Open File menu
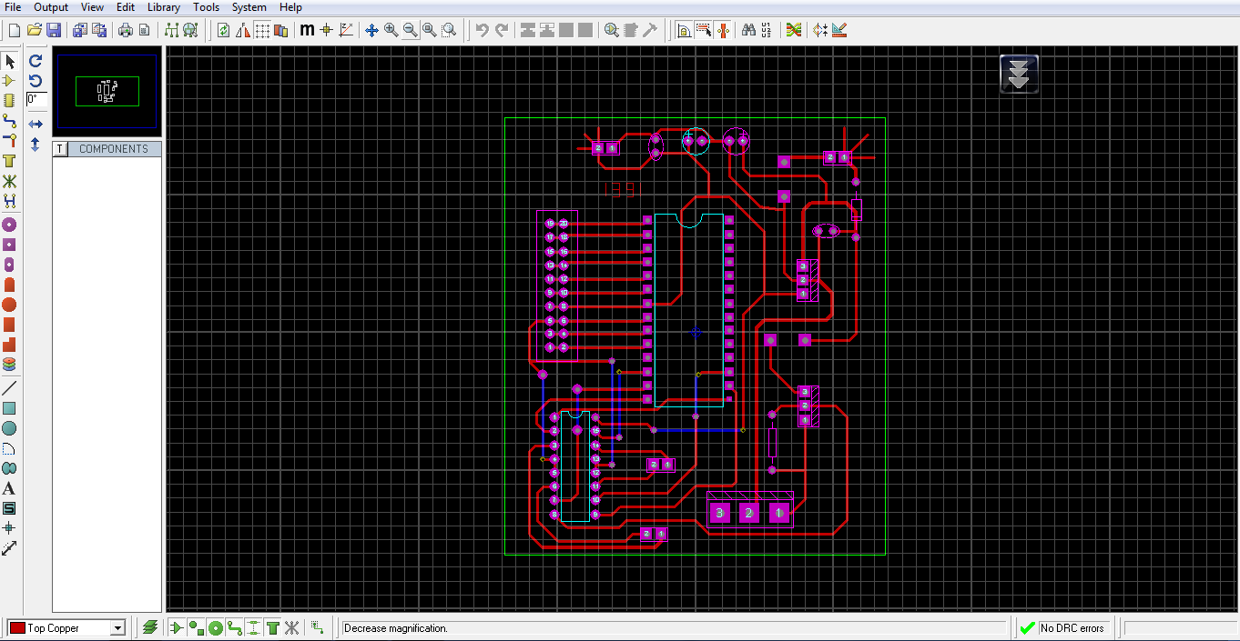1240x641 pixels. pyautogui.click(x=13, y=7)
